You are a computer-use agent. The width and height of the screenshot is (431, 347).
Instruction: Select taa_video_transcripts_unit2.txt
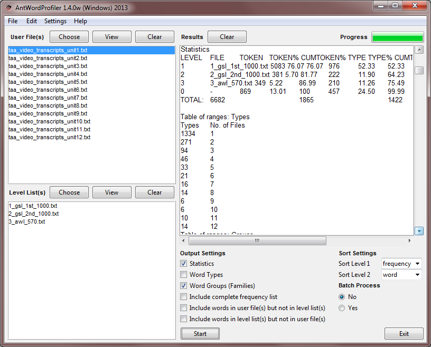point(91,58)
